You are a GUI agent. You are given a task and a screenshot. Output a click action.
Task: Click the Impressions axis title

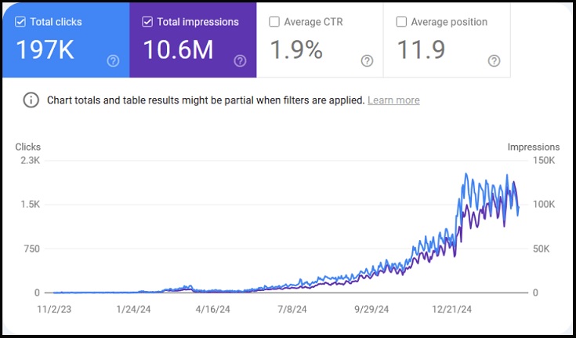point(533,147)
